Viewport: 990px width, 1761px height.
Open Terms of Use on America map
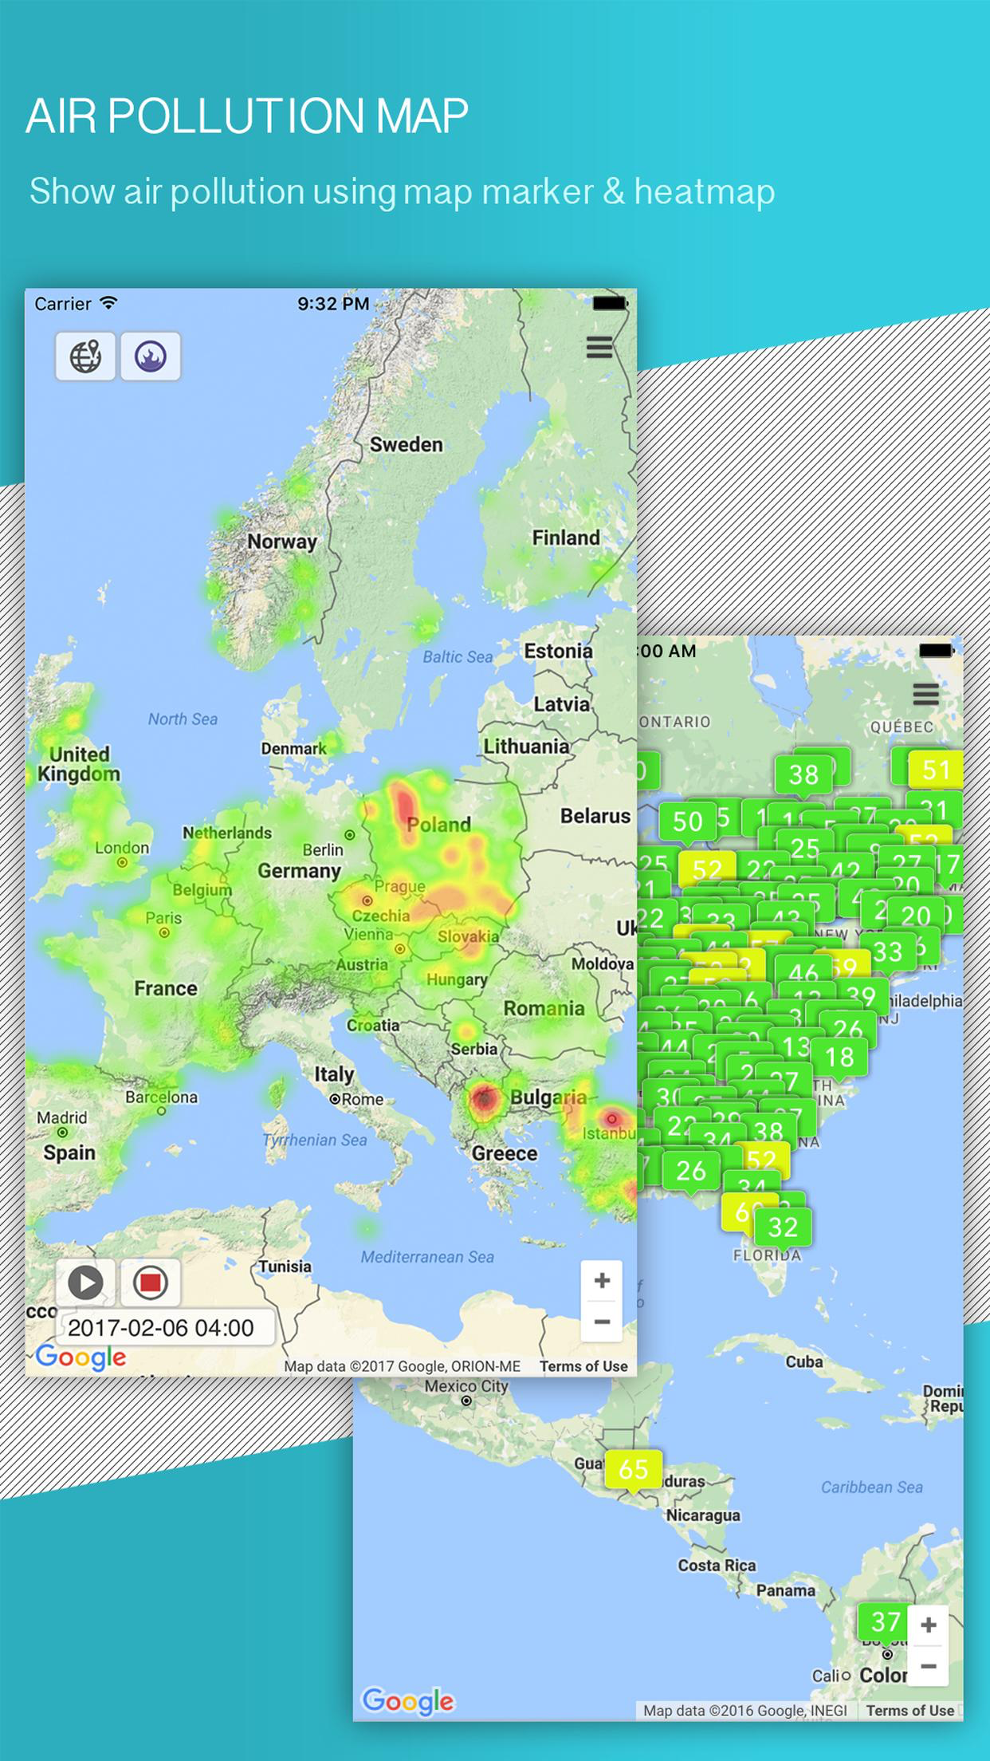coord(910,1711)
